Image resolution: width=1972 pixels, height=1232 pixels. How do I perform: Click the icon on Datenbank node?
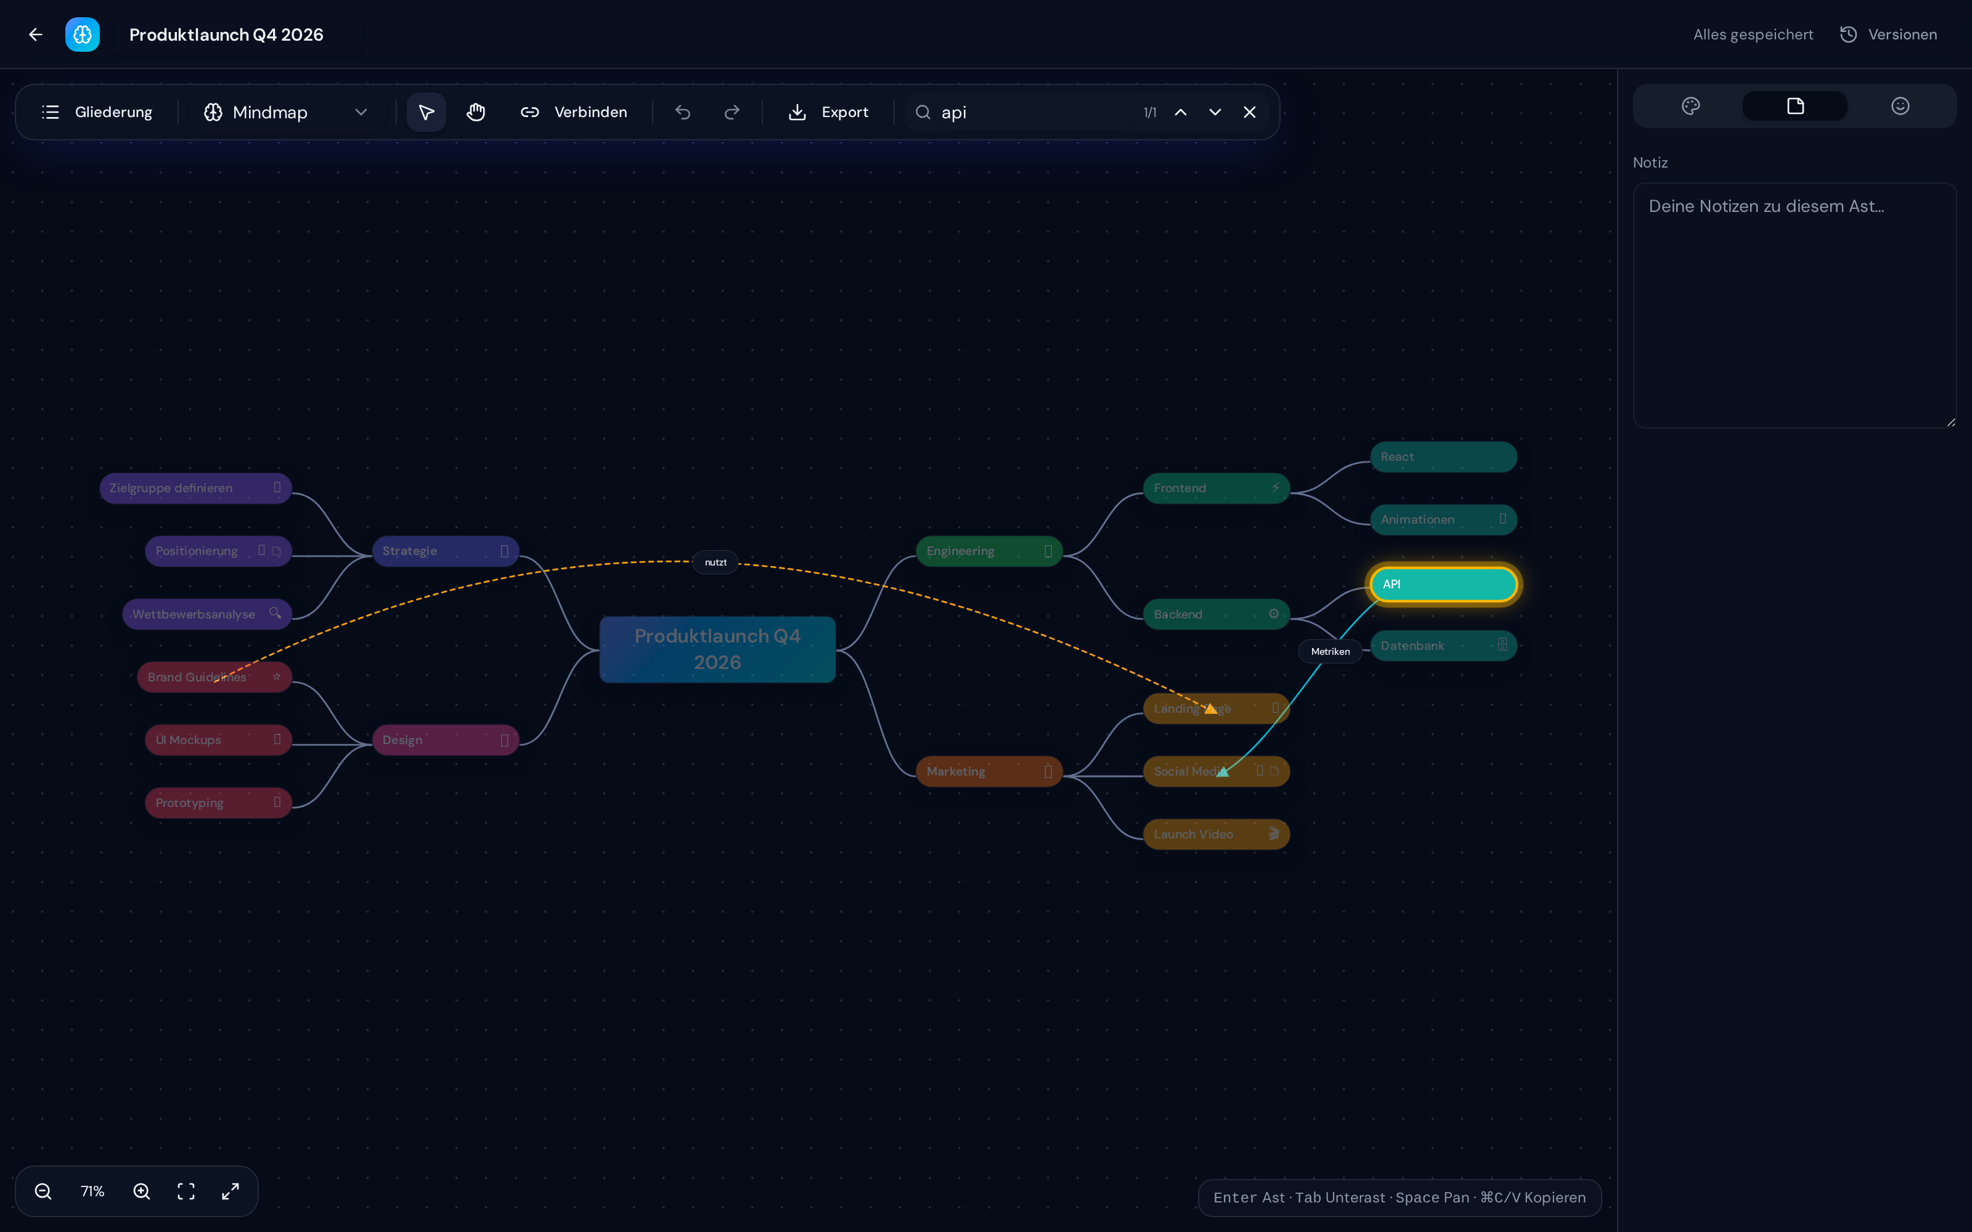pyautogui.click(x=1502, y=644)
